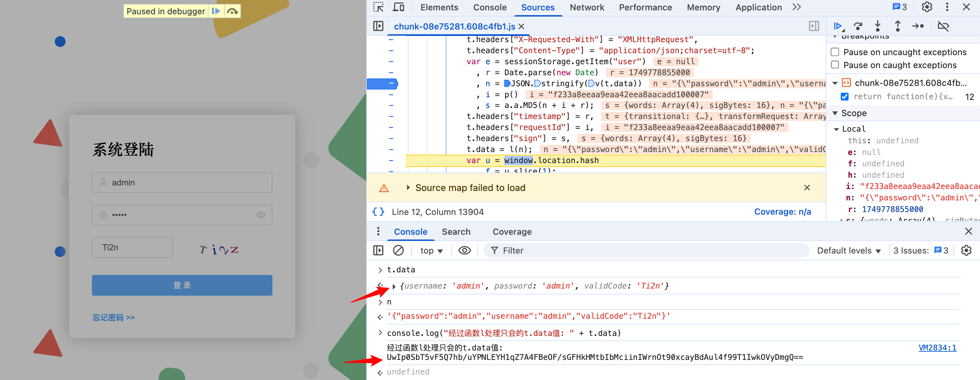
Task: Select the Sources tab
Action: [537, 7]
